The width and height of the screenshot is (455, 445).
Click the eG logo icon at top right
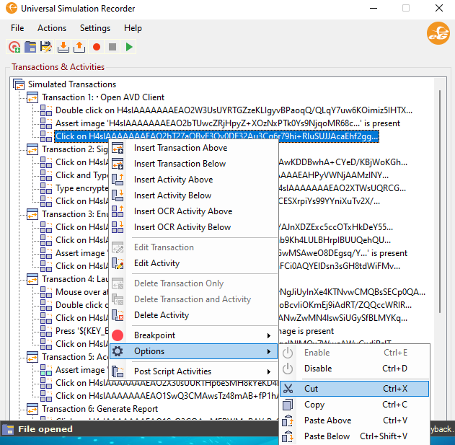click(x=438, y=34)
